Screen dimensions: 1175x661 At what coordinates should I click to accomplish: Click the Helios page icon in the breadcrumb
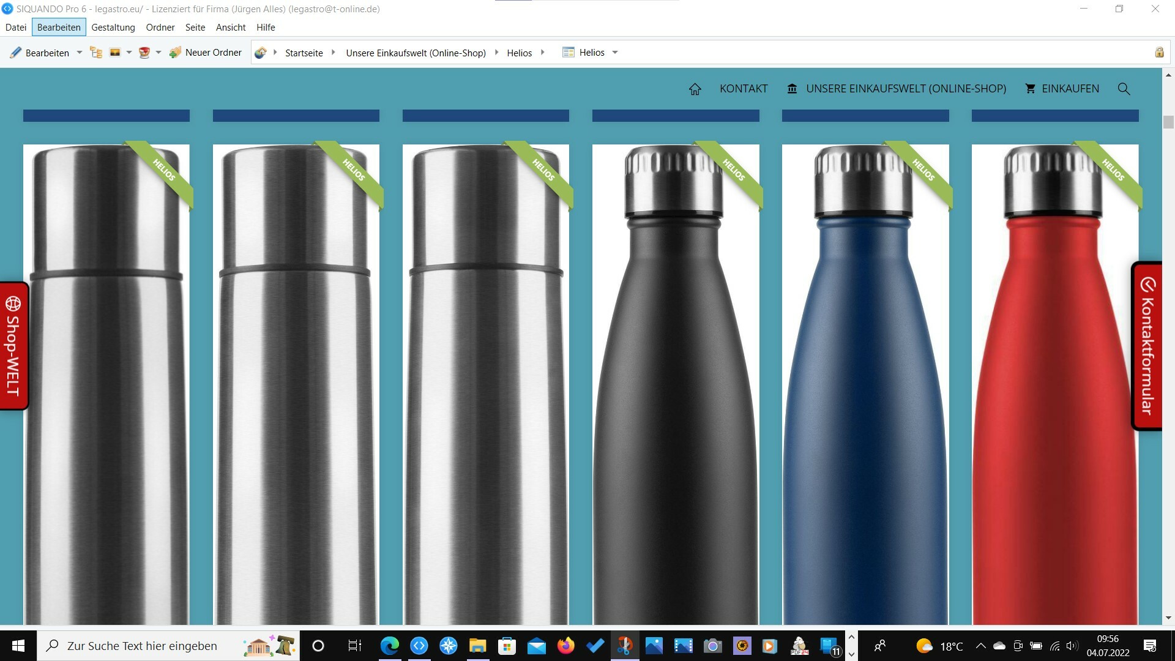(568, 53)
